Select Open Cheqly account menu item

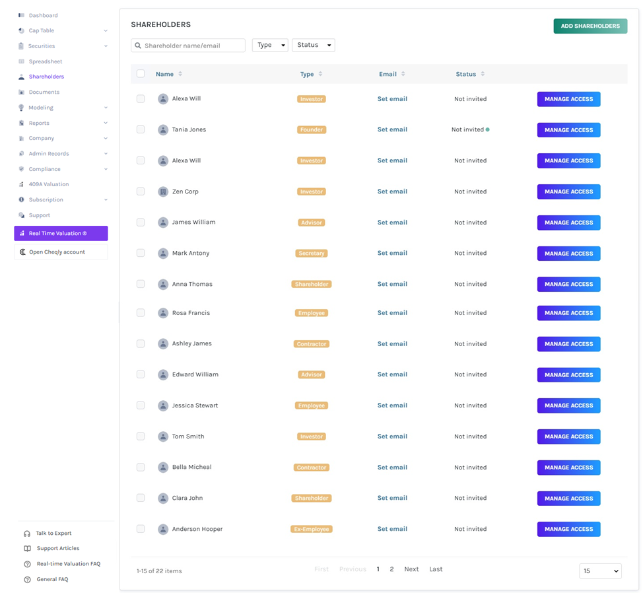[61, 252]
